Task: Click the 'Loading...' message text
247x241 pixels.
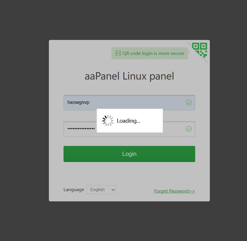Action: coord(128,121)
